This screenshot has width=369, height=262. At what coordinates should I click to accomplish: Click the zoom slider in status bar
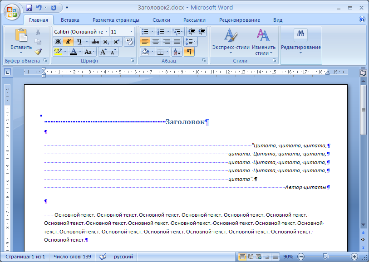325,257
